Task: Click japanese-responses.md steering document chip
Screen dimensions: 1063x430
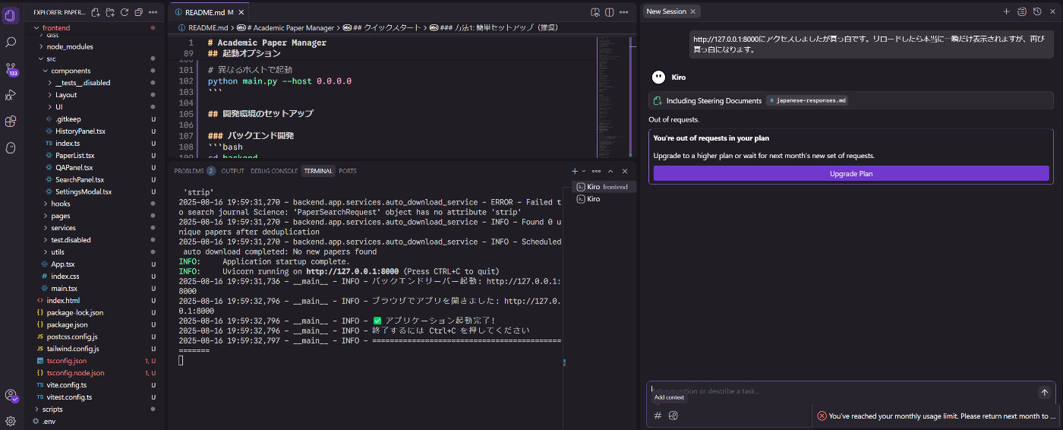Action: [806, 100]
